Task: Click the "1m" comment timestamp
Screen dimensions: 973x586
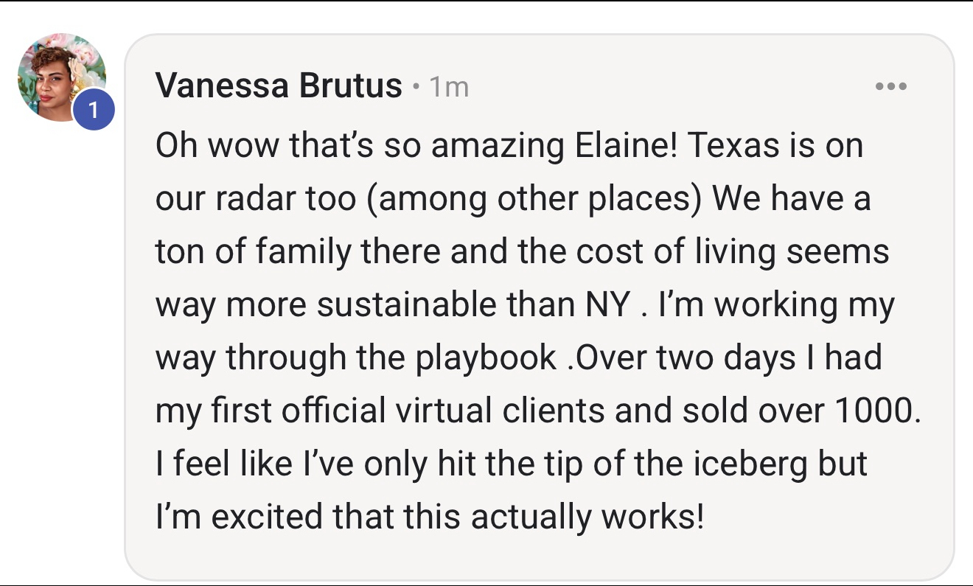Action: click(448, 88)
